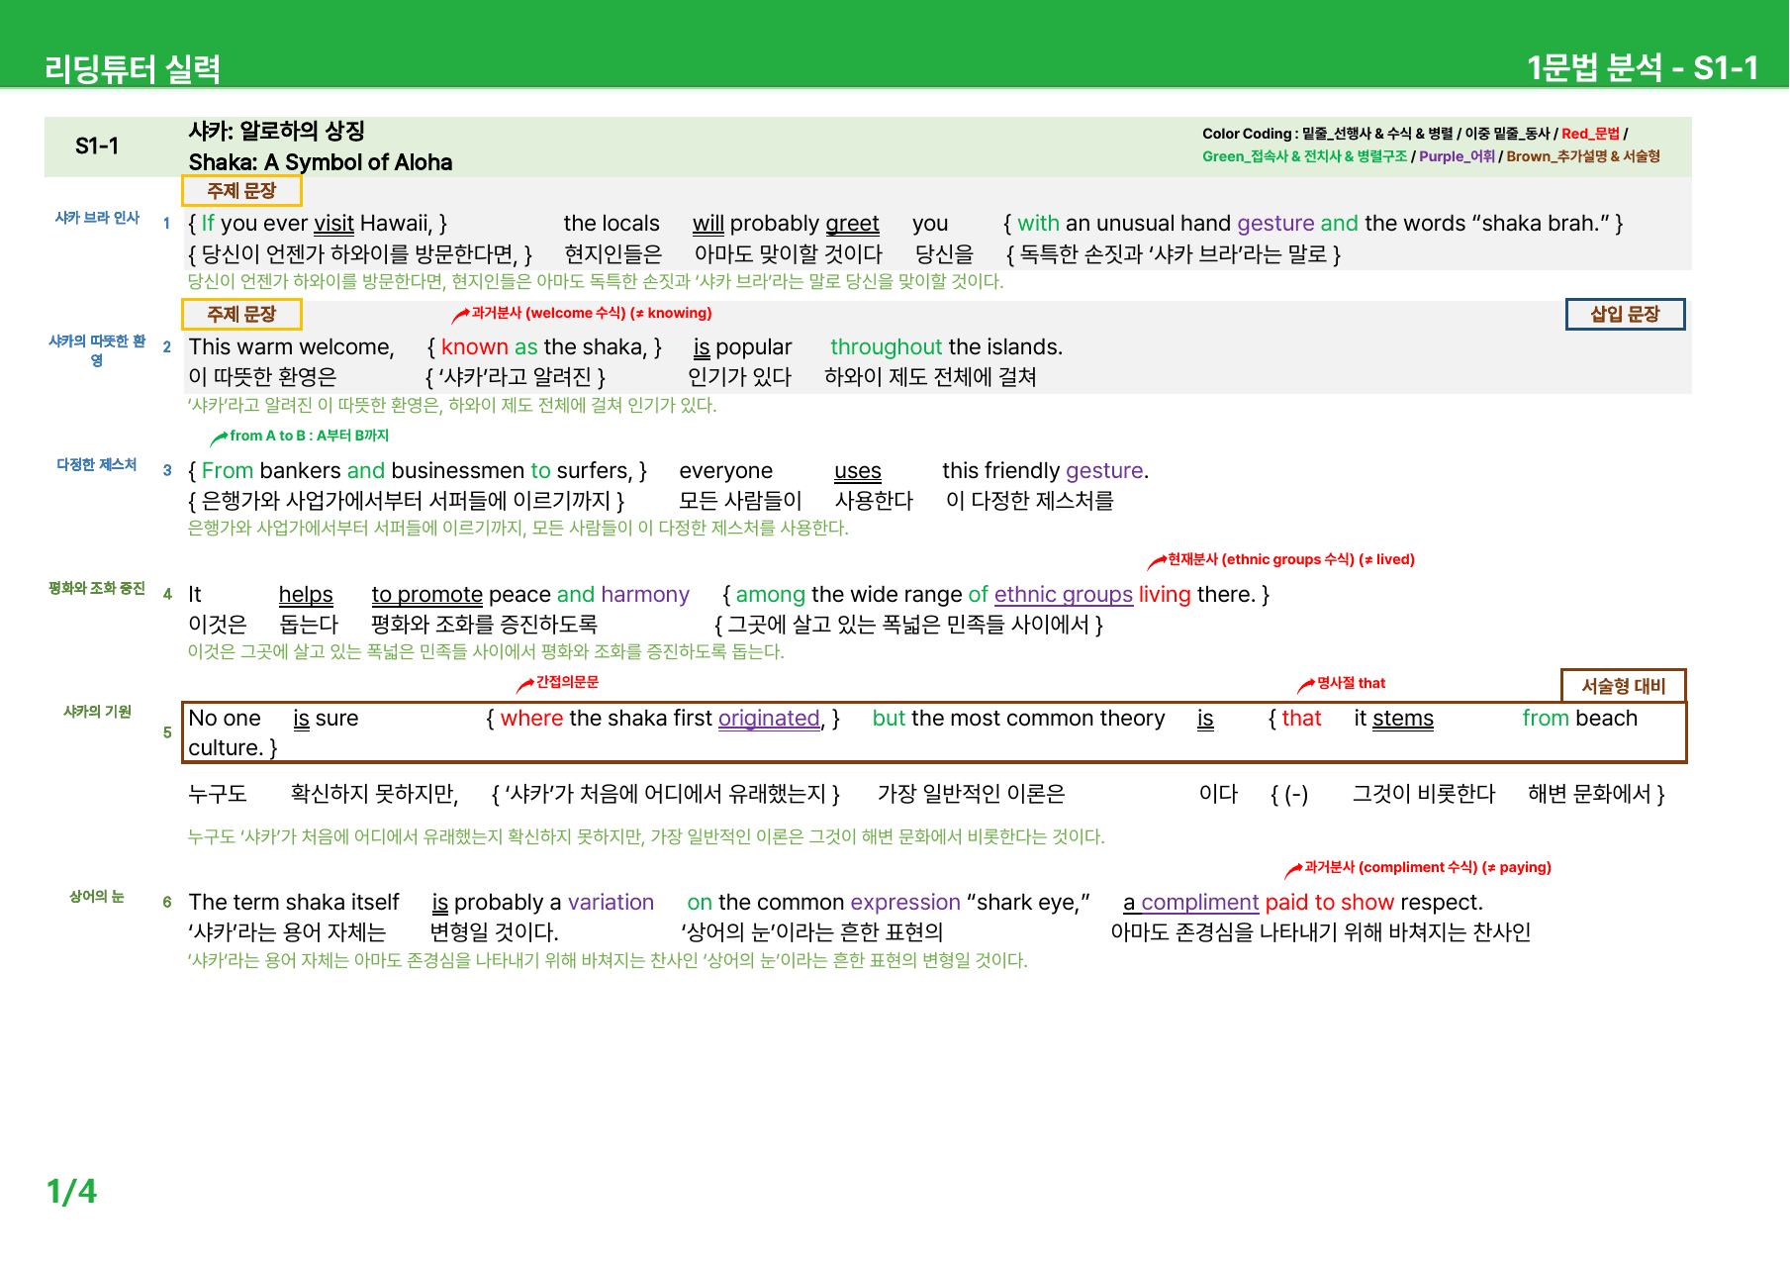Click the phrase "The term shaka itself"
The width and height of the screenshot is (1790, 1265).
[294, 903]
